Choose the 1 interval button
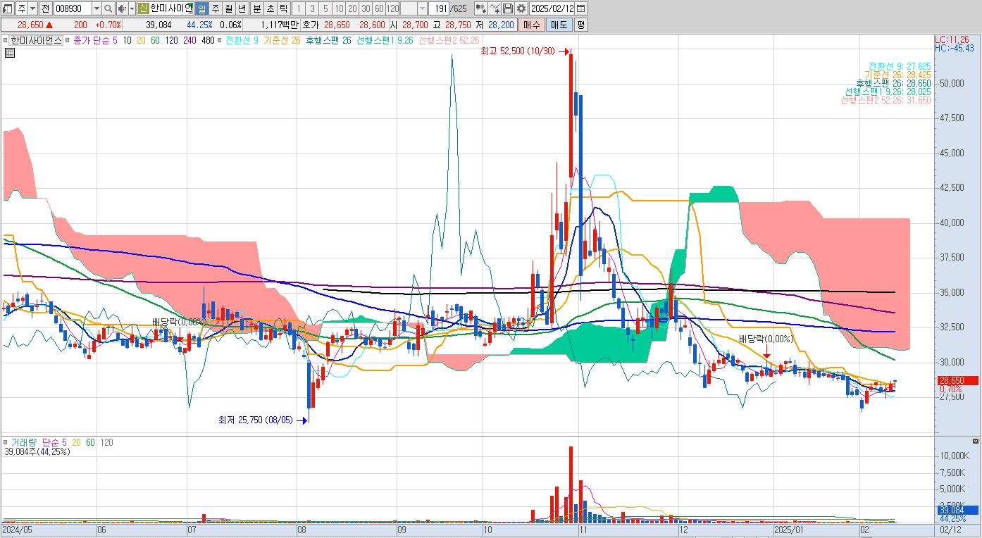Viewport: 982px width, 538px height. point(299,8)
